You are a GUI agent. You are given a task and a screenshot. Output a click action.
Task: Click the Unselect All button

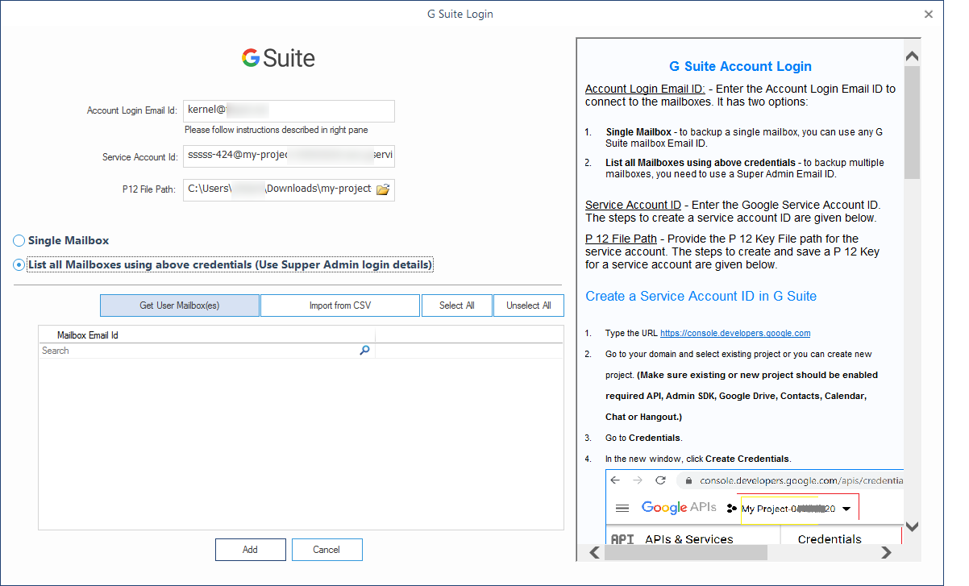coord(529,305)
